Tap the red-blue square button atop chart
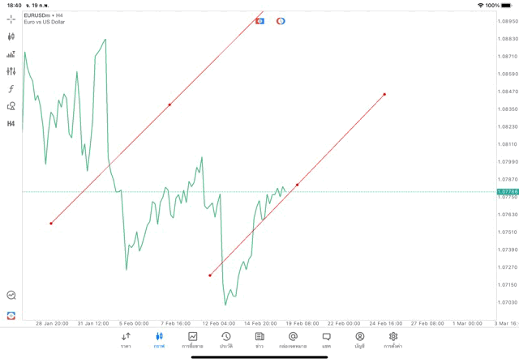The height and width of the screenshot is (362, 519). (259, 20)
